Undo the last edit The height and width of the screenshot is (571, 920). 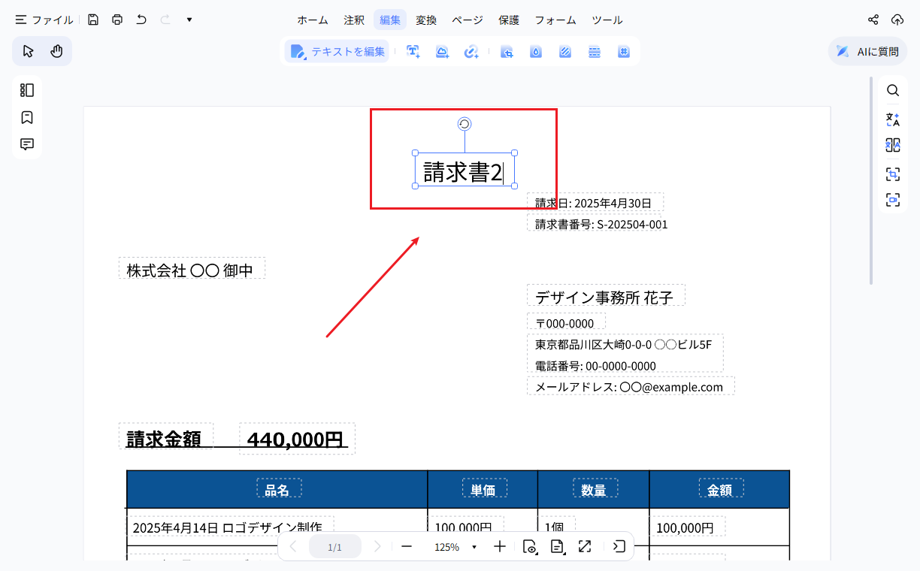tap(141, 20)
